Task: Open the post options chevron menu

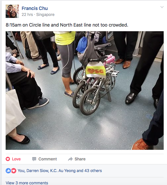Action: click(162, 7)
